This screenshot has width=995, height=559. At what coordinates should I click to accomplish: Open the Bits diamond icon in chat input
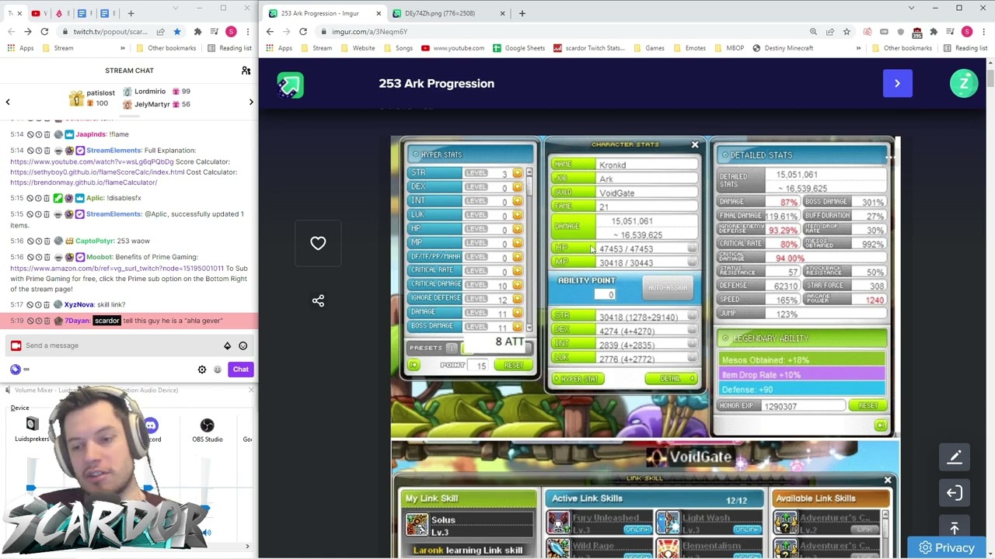click(227, 345)
